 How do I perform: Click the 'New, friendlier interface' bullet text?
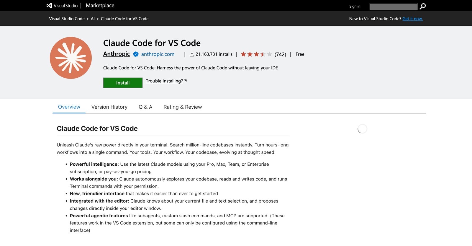(x=97, y=193)
